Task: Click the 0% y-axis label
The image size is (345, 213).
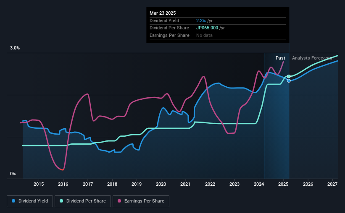Action: 13,174
